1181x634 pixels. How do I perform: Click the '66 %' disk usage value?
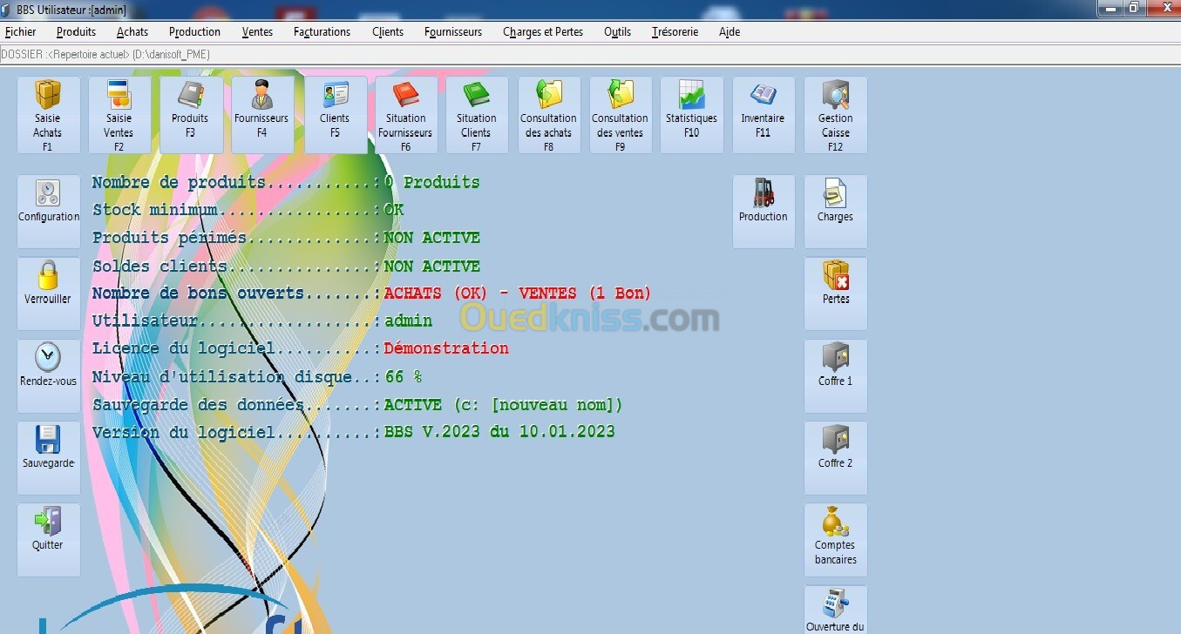click(x=404, y=377)
